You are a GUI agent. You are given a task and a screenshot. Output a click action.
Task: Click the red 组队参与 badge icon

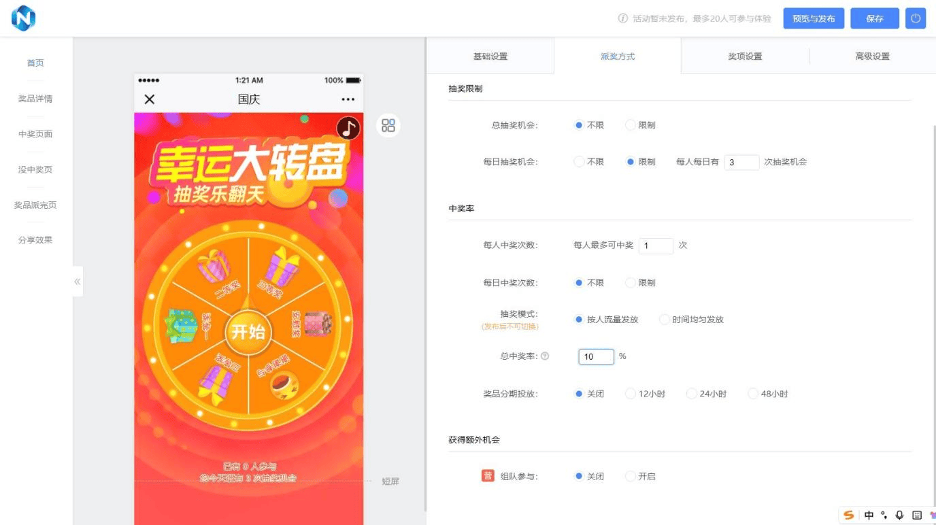(x=487, y=476)
